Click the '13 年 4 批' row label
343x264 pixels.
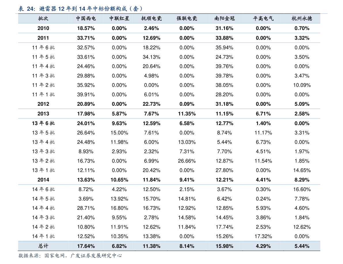(43, 142)
